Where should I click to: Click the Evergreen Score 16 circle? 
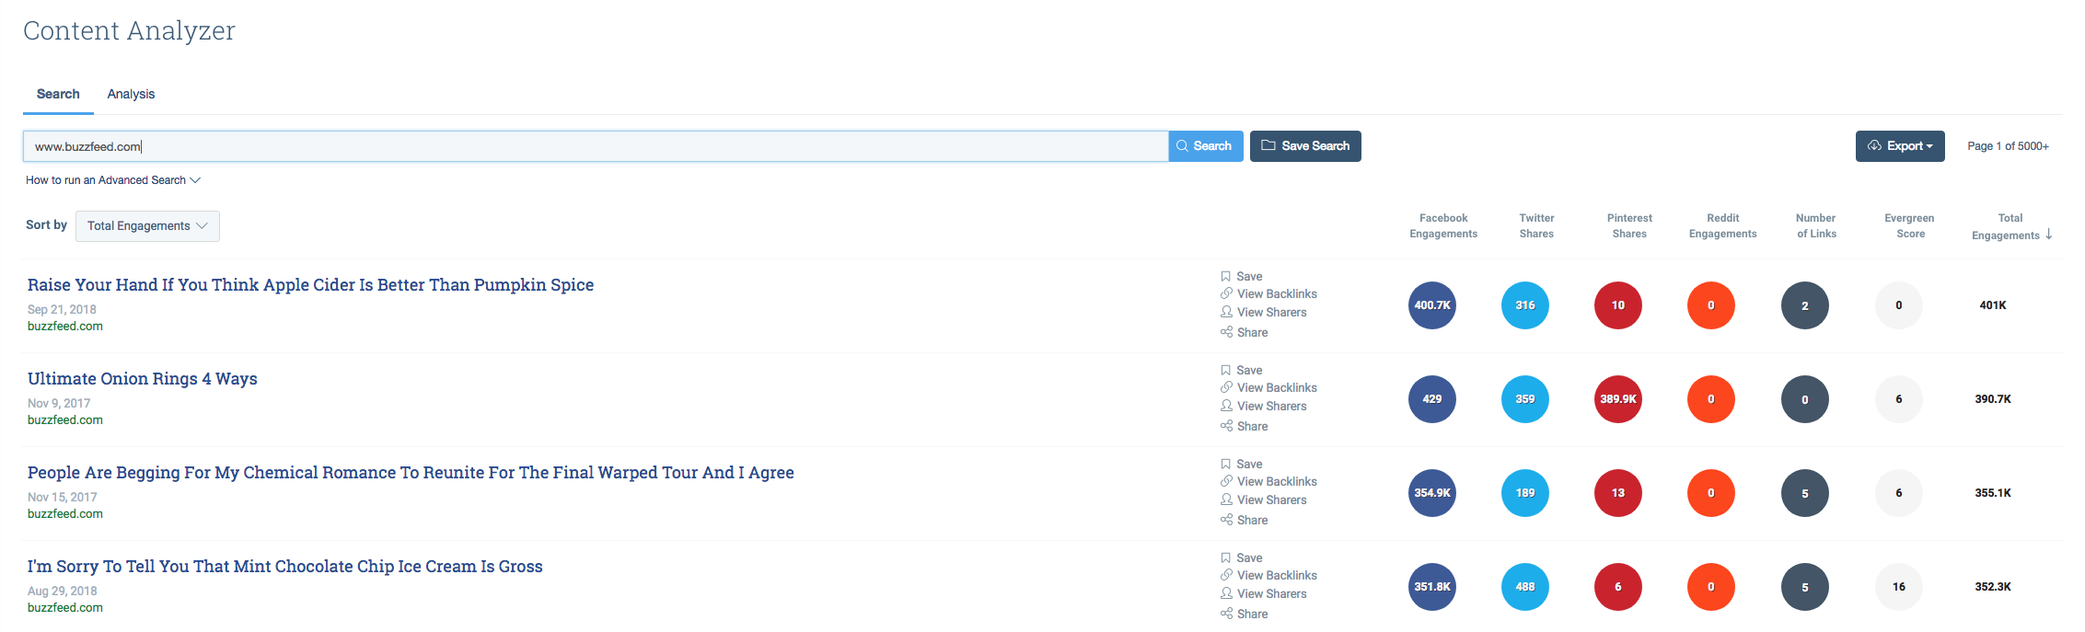tap(1899, 587)
